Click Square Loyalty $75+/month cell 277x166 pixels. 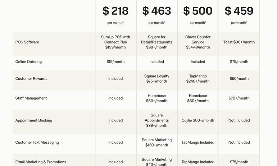[156, 79]
